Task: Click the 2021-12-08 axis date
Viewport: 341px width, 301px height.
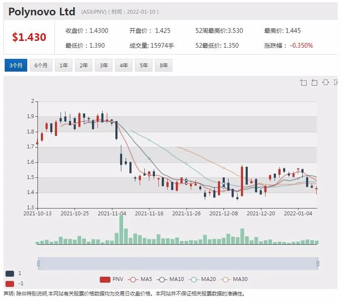Action: click(224, 214)
